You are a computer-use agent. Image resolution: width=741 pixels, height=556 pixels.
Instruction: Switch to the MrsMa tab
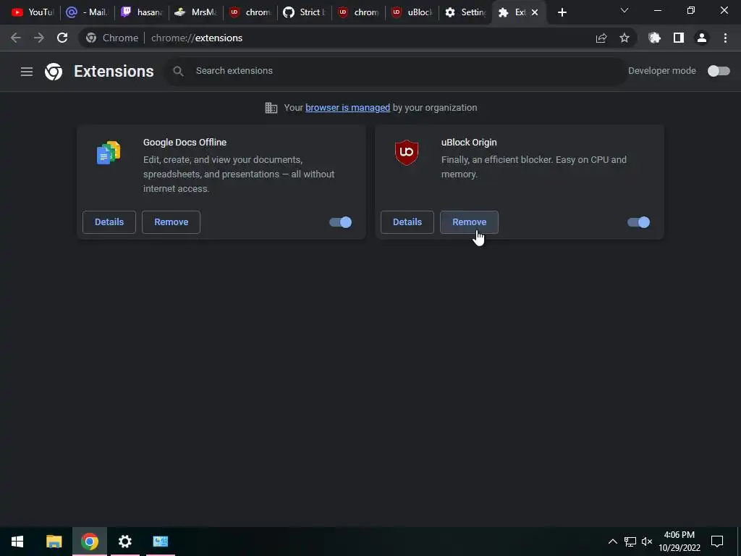point(195,12)
